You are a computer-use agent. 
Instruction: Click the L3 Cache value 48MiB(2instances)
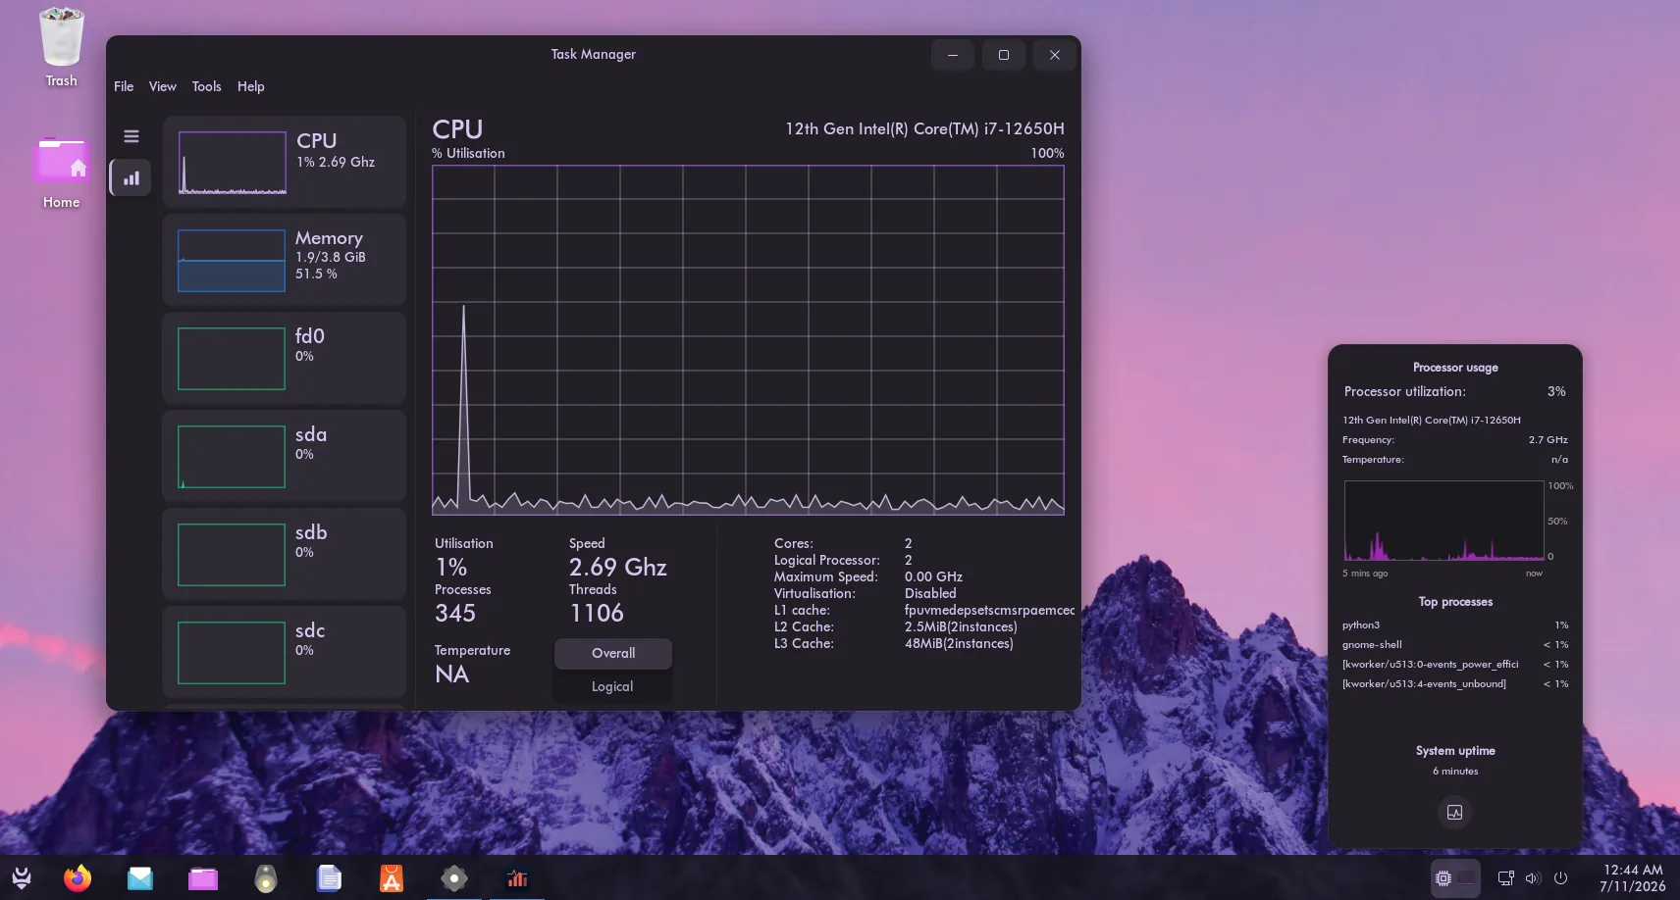[959, 643]
